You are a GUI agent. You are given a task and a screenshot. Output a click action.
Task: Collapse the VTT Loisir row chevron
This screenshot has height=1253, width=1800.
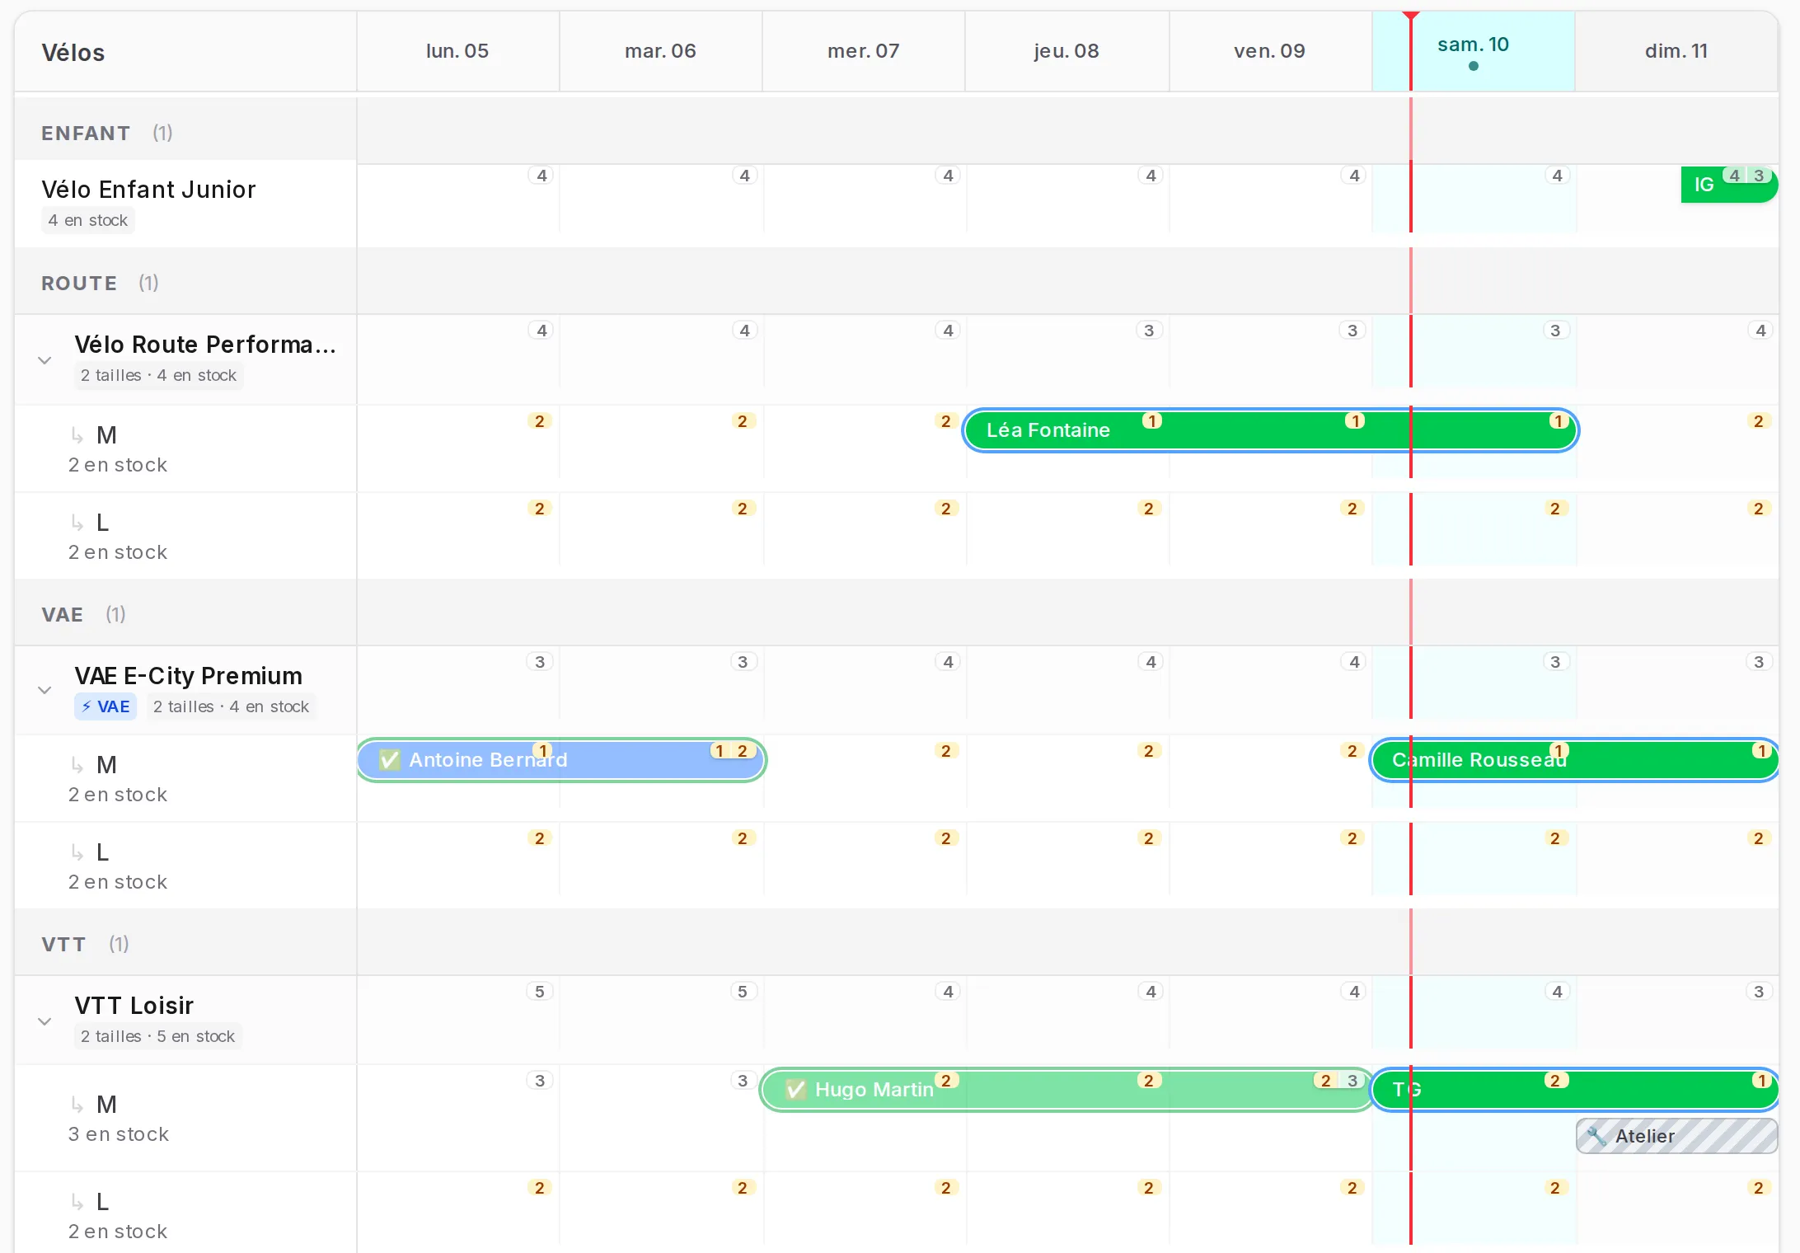(x=45, y=1021)
